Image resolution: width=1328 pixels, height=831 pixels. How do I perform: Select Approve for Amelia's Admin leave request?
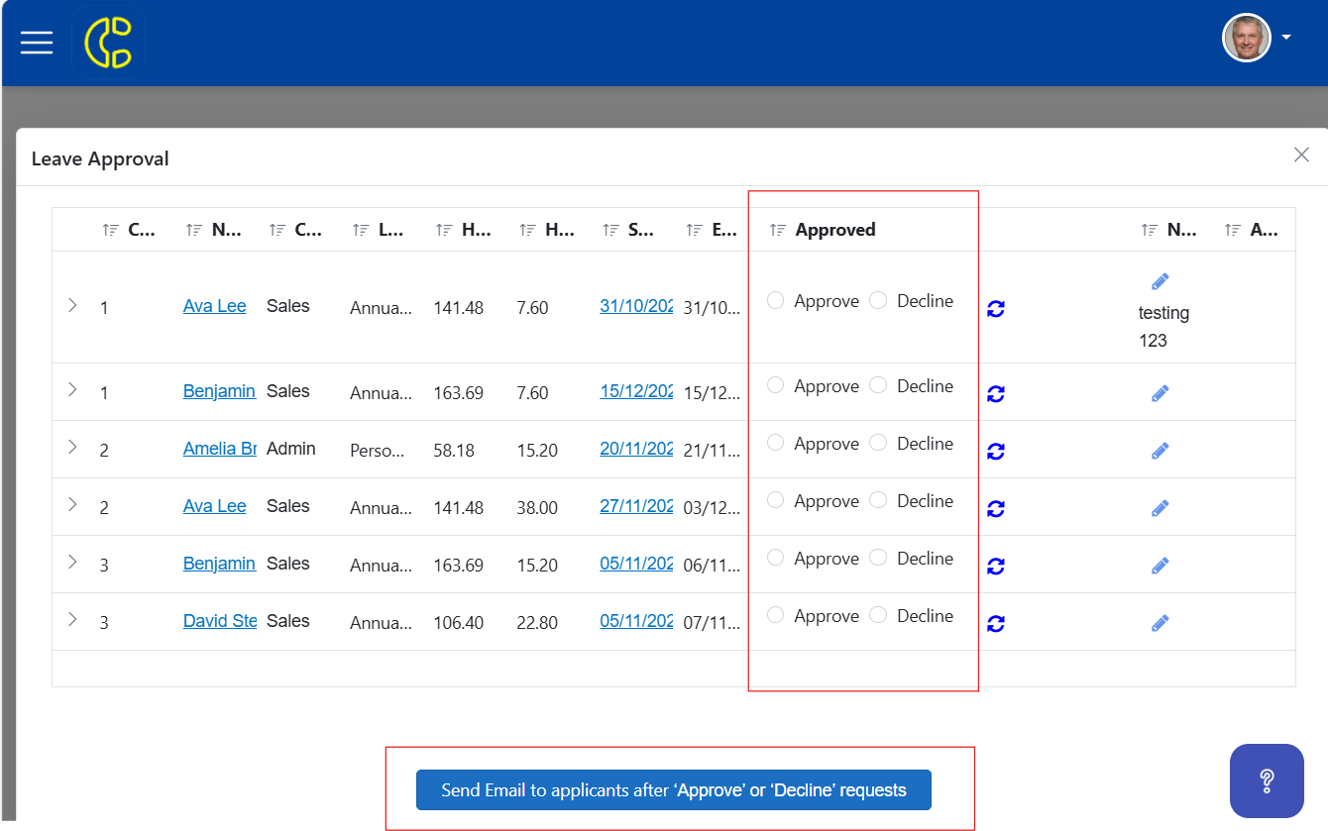[x=776, y=443]
